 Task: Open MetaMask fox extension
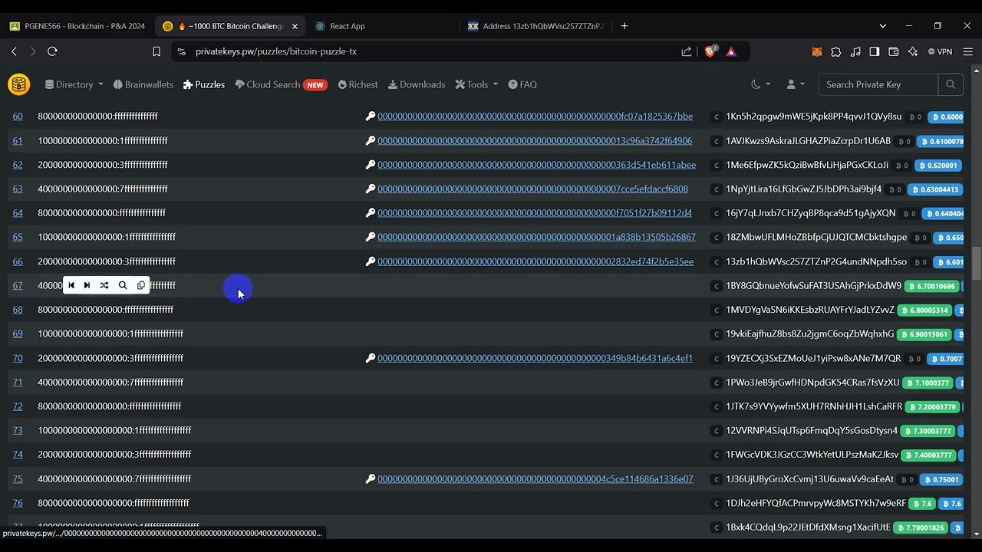(817, 51)
